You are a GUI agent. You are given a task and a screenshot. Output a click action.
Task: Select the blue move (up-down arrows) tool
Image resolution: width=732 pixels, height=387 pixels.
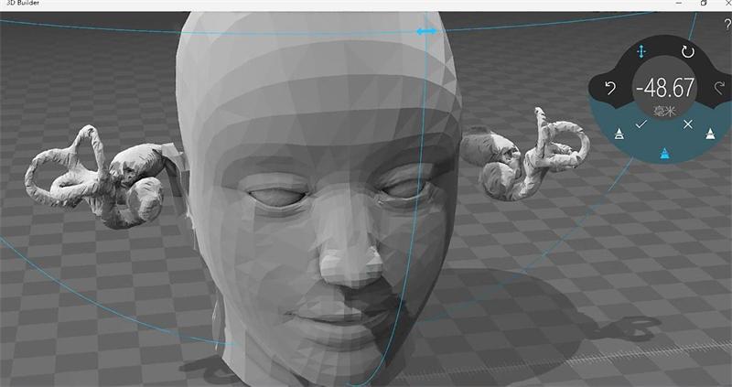tap(641, 51)
